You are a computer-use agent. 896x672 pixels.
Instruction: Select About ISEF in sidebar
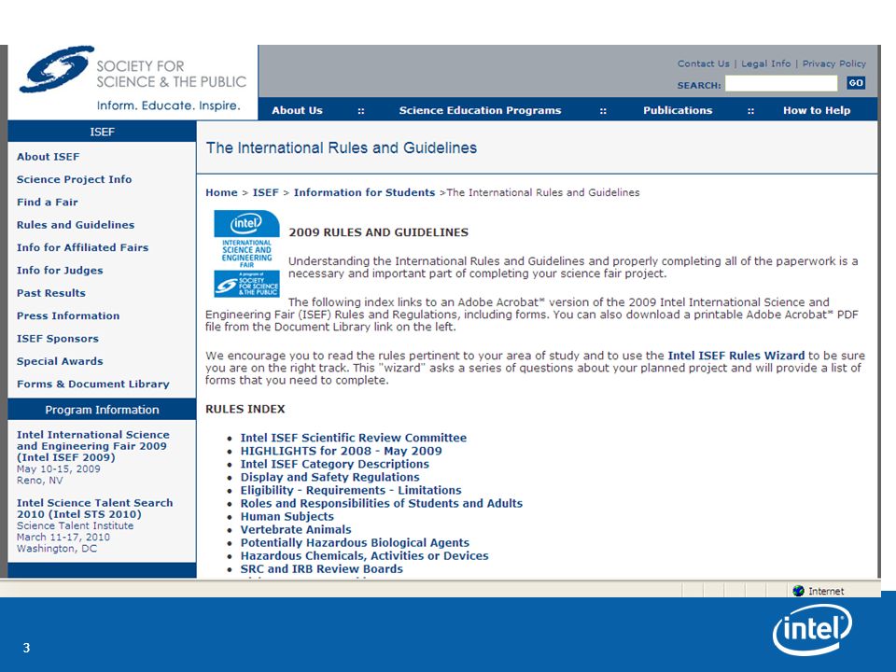point(48,157)
